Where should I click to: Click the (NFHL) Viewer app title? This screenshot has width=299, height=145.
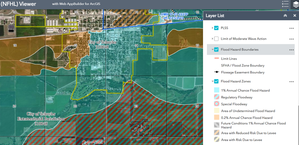click(x=18, y=4)
